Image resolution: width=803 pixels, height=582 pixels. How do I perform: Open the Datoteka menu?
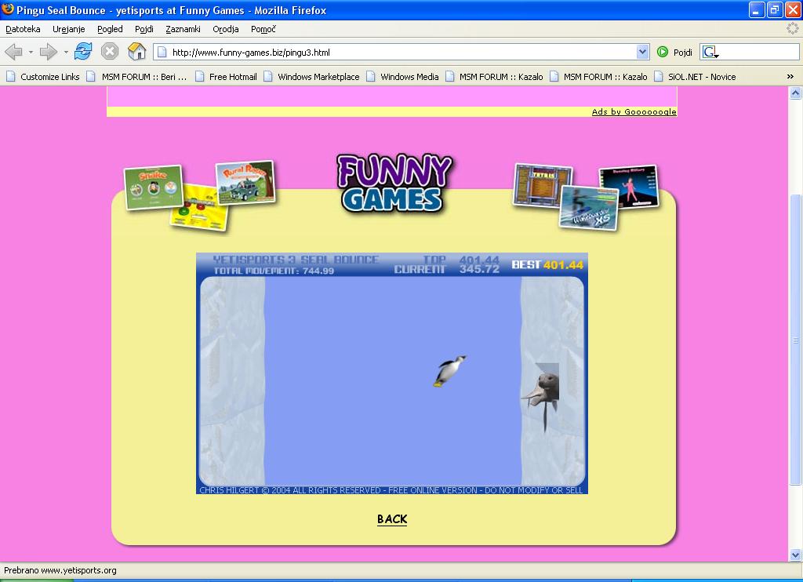point(23,29)
